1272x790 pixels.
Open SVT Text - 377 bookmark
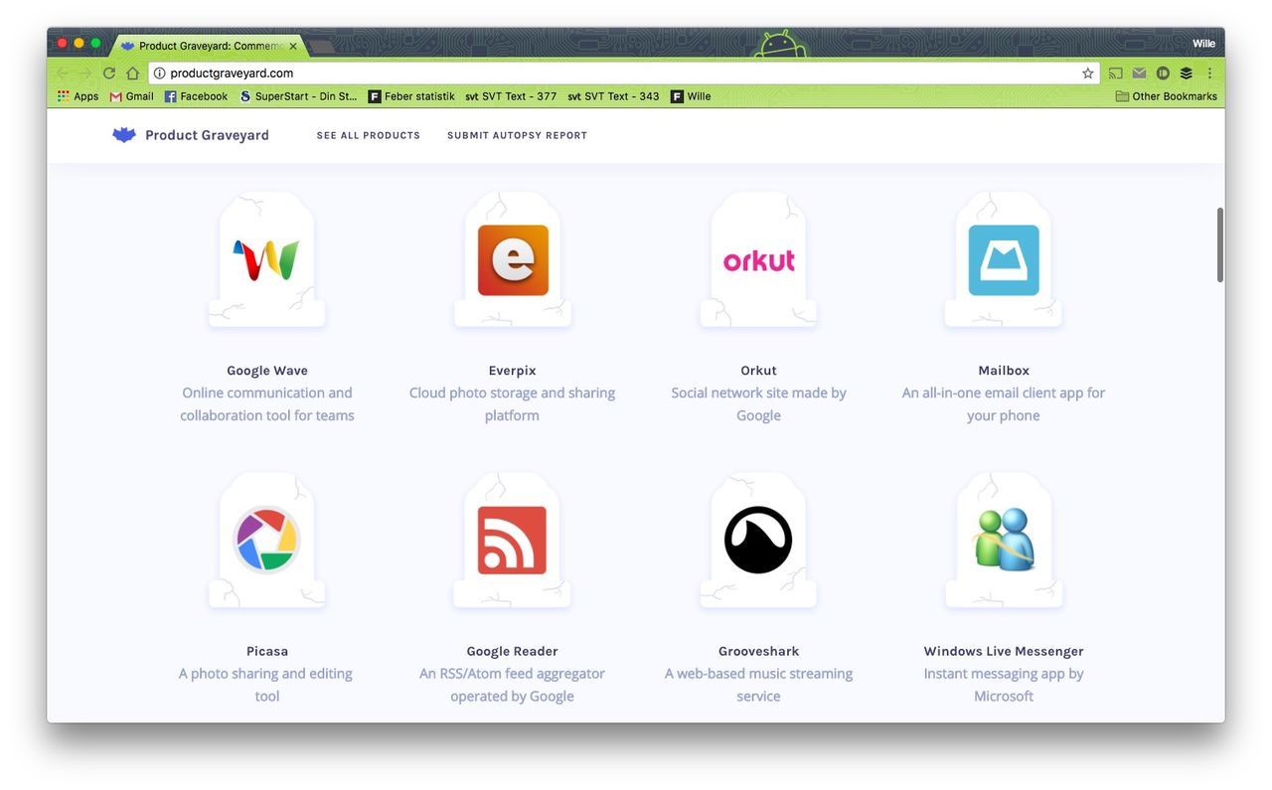511,96
